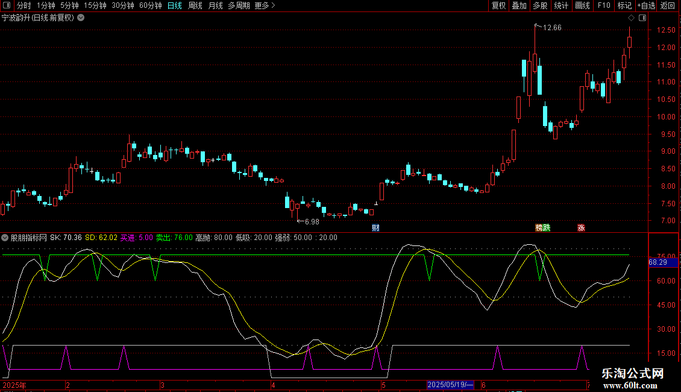Expand the 股朋指标网 indicator dropdown arrow

(x=5, y=238)
